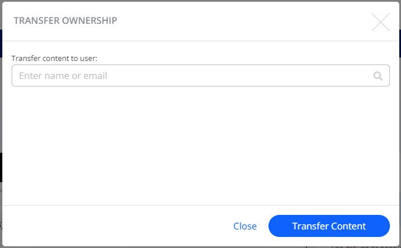Screen dimensions: 401x248
Task: Place cursor in the user lookup field
Action: 201,76
